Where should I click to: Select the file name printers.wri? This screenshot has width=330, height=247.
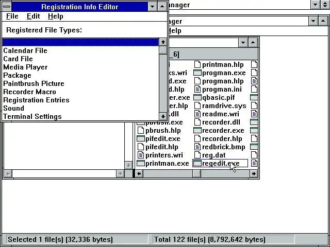164,155
